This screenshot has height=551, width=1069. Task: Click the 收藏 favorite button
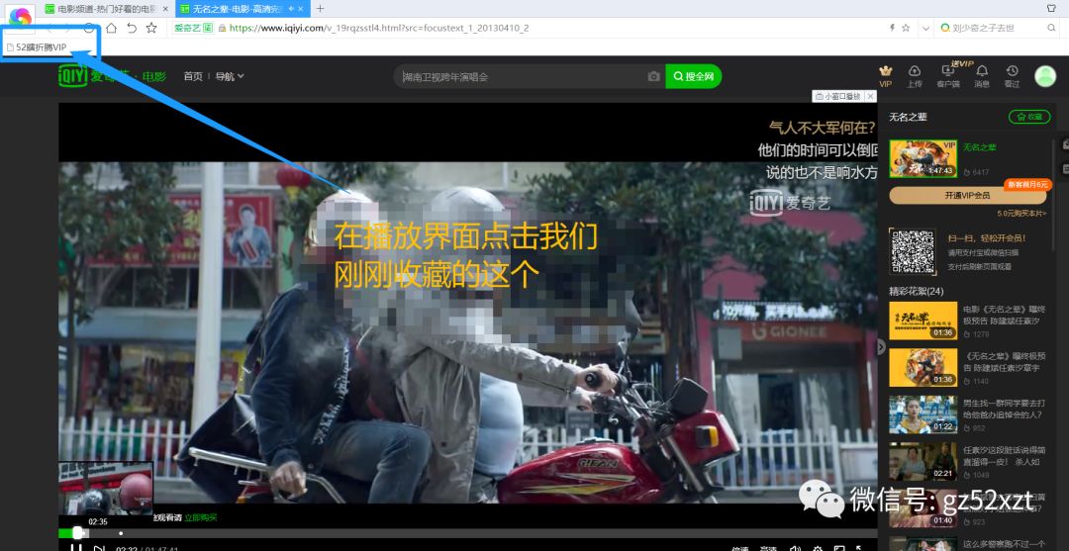pos(1029,117)
